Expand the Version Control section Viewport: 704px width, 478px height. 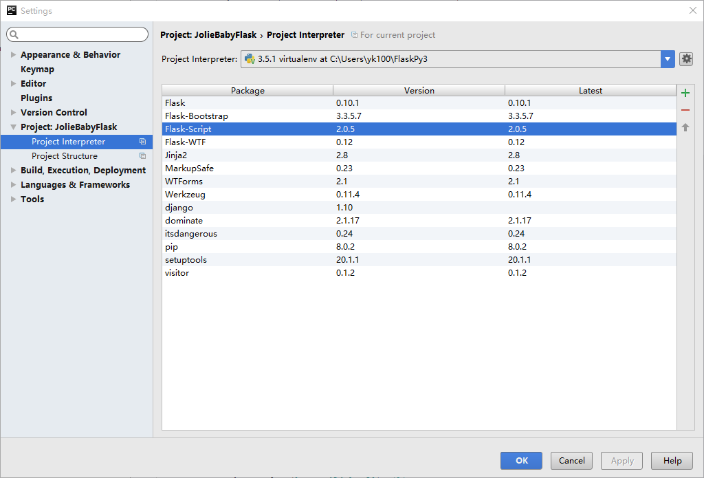click(14, 112)
